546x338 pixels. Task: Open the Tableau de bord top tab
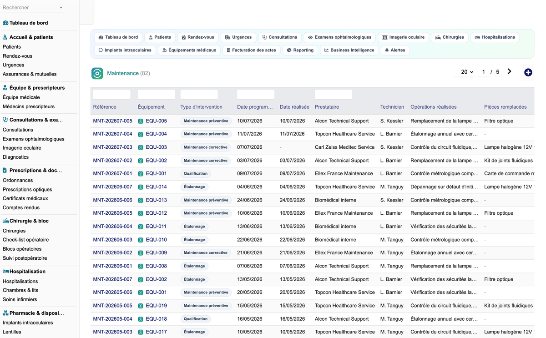118,37
